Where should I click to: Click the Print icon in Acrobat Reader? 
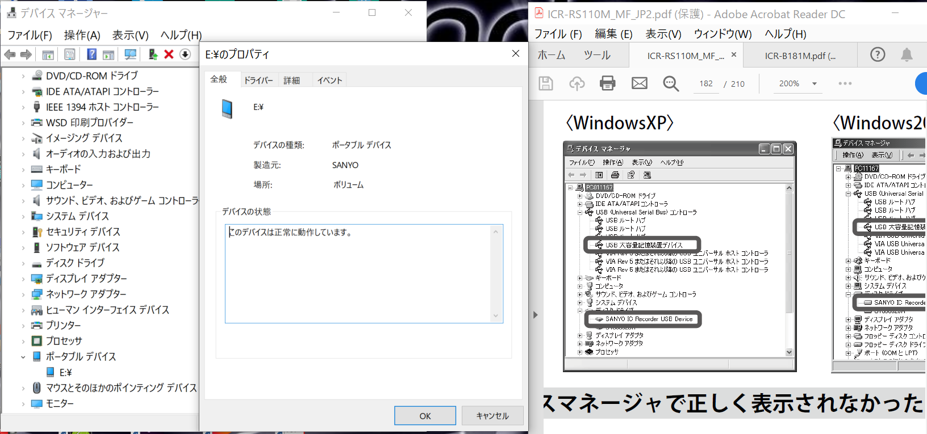(608, 83)
